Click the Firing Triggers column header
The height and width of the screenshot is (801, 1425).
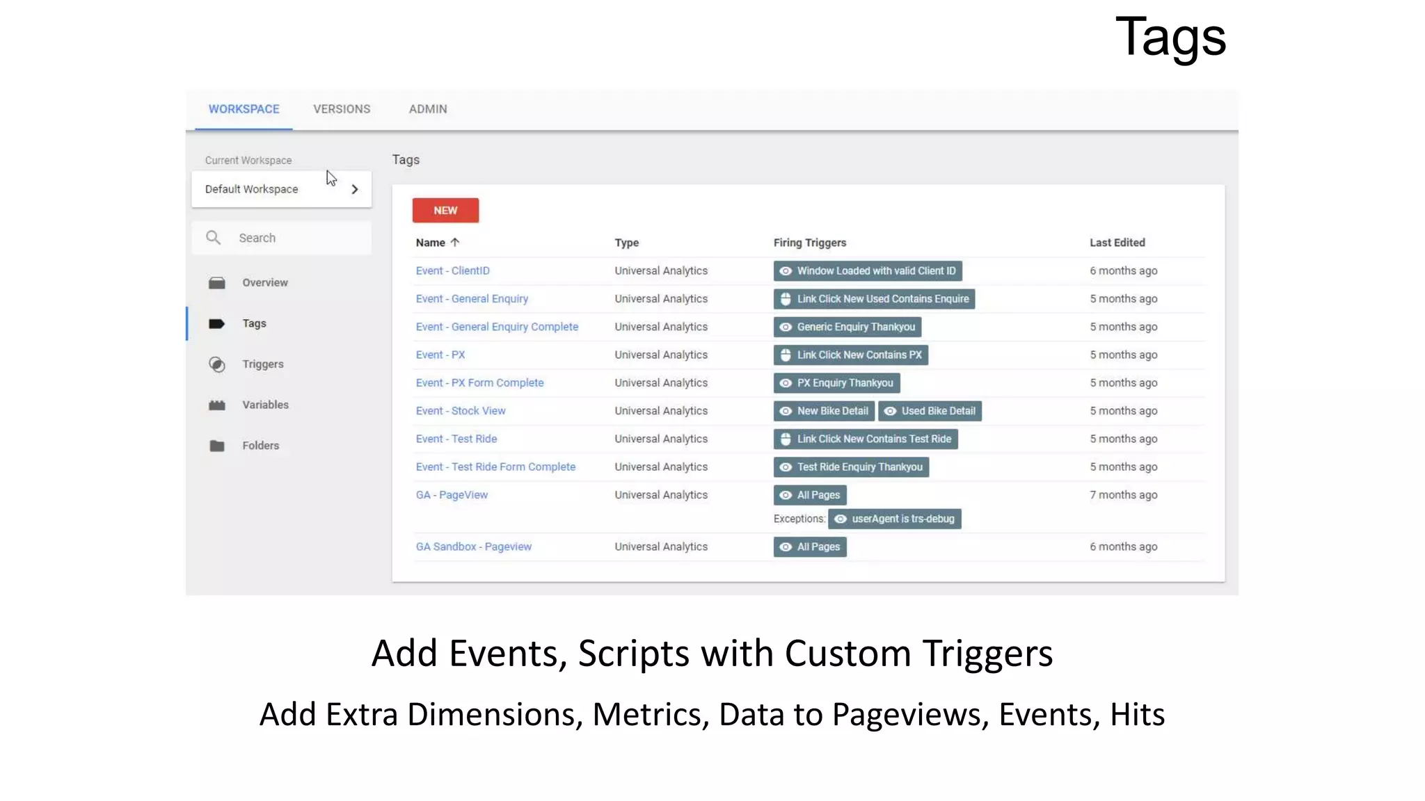pos(810,243)
